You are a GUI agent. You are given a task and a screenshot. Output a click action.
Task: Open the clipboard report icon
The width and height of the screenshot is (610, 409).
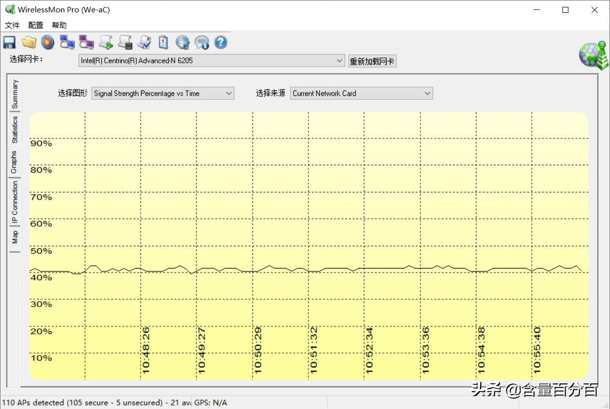tap(163, 43)
